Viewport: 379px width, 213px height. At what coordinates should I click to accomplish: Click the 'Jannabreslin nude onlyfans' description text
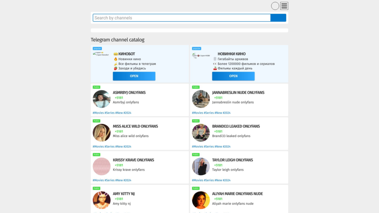coord(233,102)
